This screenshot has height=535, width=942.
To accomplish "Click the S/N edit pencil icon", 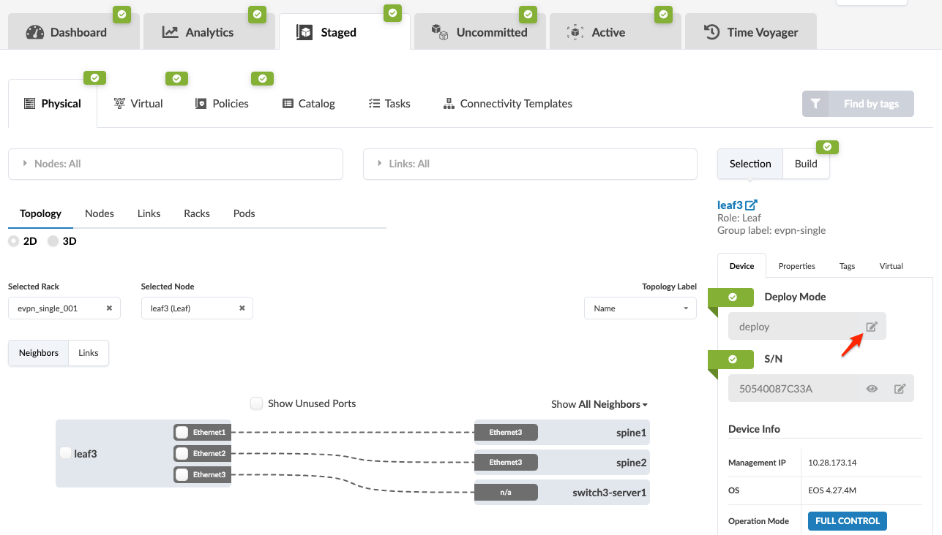I will [900, 389].
